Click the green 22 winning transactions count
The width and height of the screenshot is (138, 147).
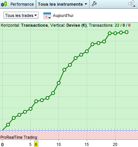[x=117, y=25]
